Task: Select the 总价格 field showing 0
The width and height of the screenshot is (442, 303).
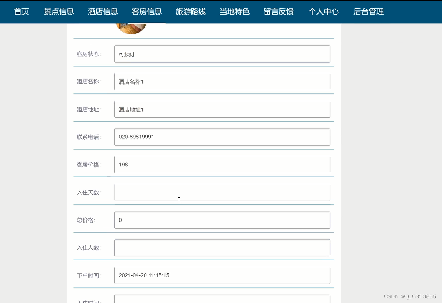Action: point(222,220)
